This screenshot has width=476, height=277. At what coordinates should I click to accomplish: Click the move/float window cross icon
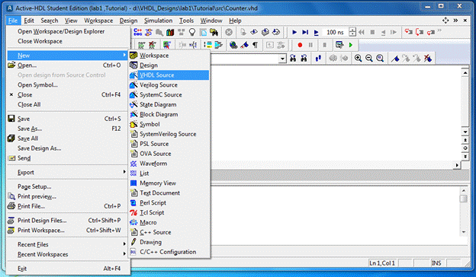pos(445,21)
